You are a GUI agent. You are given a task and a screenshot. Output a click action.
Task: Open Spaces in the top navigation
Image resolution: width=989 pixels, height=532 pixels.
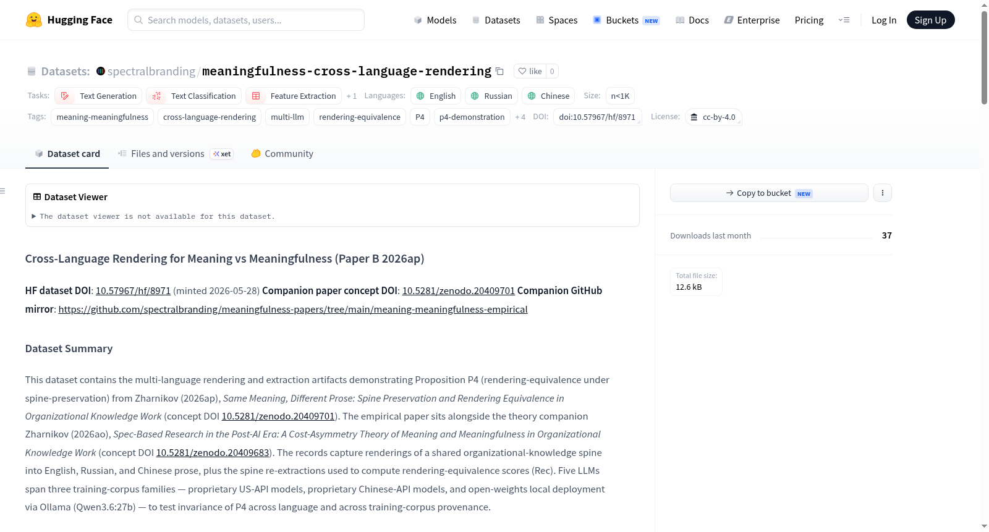click(556, 20)
